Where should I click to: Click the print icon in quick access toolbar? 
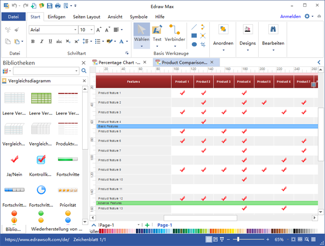pos(58,6)
